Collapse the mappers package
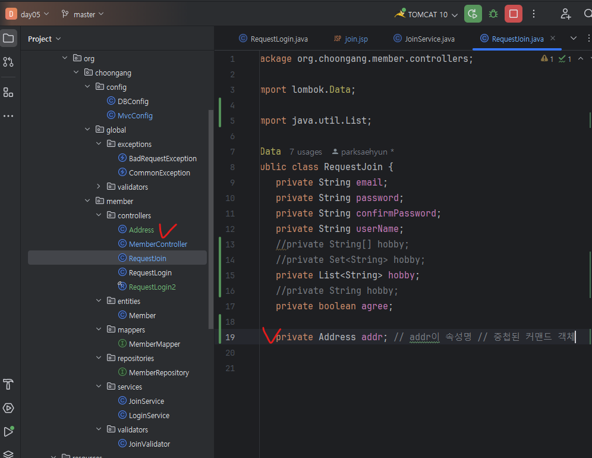592x458 pixels. pyautogui.click(x=99, y=330)
